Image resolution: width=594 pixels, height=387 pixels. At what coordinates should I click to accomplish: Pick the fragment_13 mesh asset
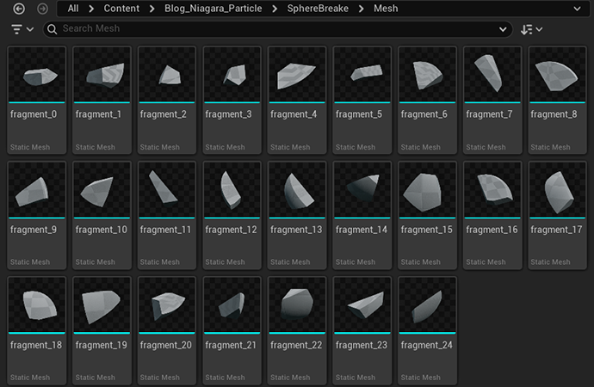(x=297, y=191)
